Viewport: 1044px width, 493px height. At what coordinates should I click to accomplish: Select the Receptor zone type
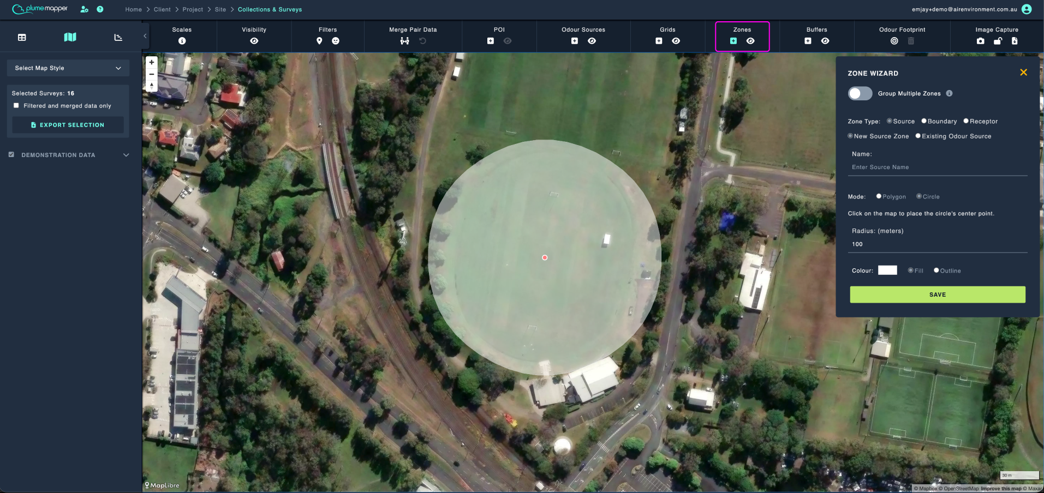pos(966,121)
